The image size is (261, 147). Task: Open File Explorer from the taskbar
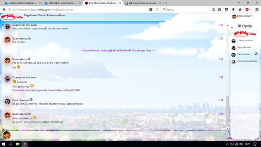click(x=18, y=144)
